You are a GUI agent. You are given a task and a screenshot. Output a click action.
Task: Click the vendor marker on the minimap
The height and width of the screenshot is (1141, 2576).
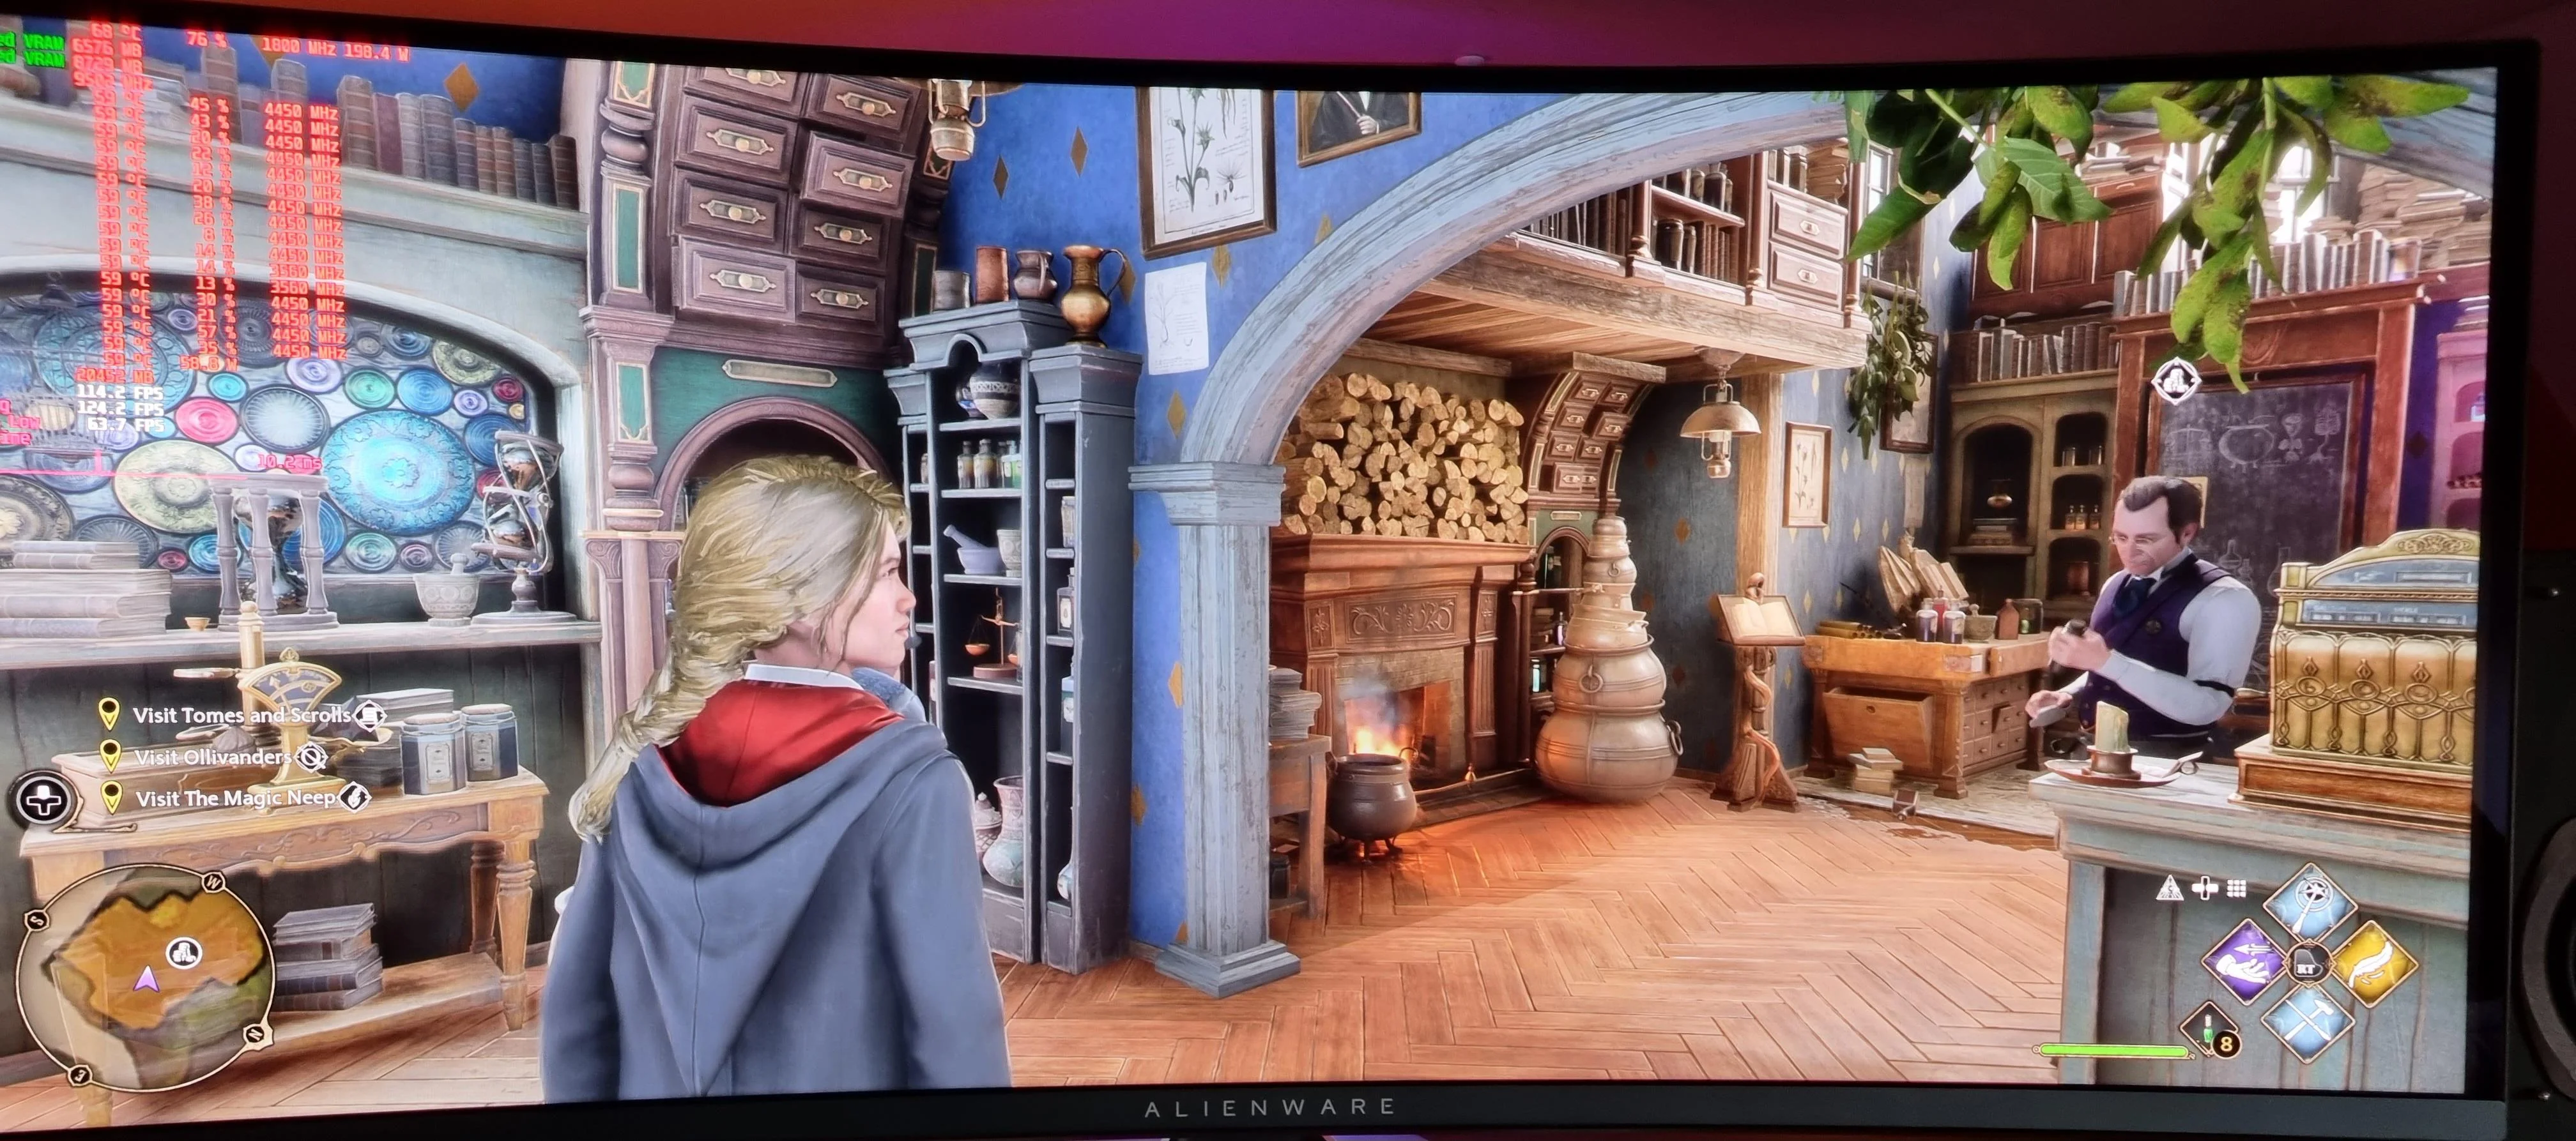[184, 953]
